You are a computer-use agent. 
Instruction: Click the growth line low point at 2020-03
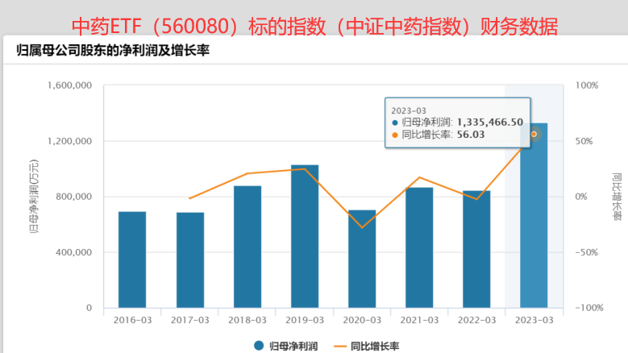coord(362,227)
